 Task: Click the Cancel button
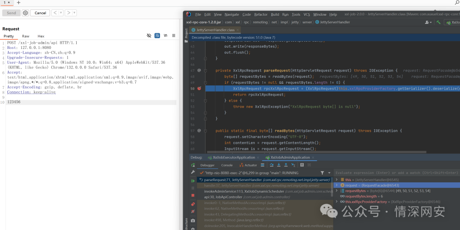pyautogui.click(x=40, y=13)
